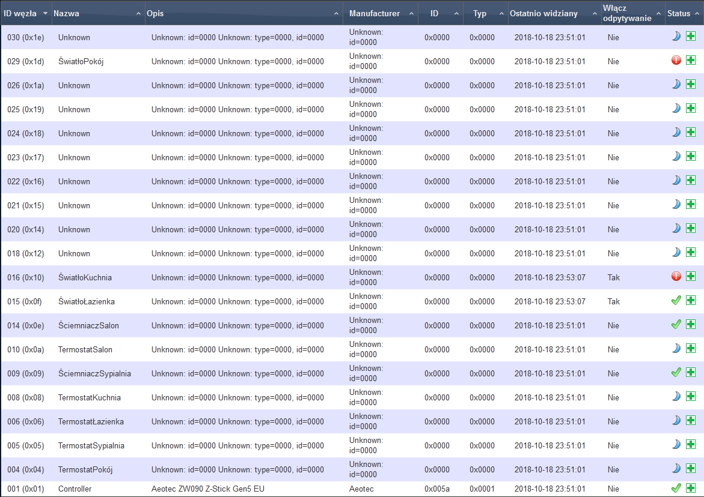
Task: Select the TermostatPokój name cell
Action: [85, 469]
